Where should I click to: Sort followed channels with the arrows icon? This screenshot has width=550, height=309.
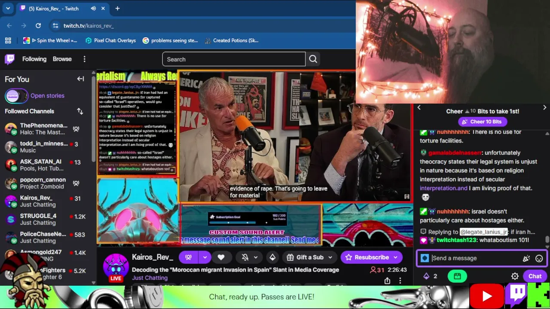(x=80, y=111)
